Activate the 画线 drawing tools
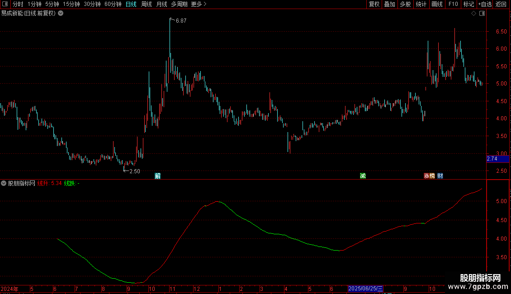This screenshot has height=294, width=511. [x=437, y=4]
